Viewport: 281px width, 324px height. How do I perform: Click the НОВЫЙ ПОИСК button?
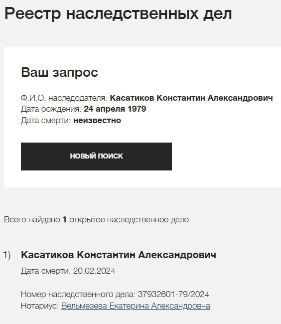(96, 157)
